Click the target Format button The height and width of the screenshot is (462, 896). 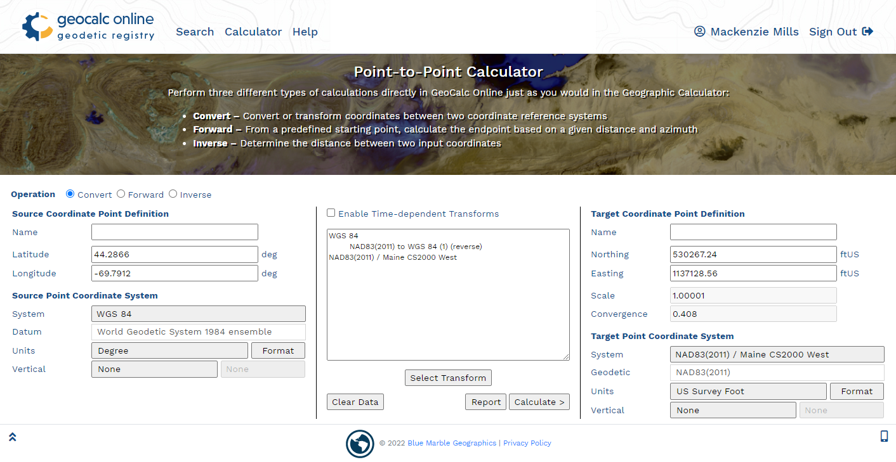pyautogui.click(x=857, y=391)
